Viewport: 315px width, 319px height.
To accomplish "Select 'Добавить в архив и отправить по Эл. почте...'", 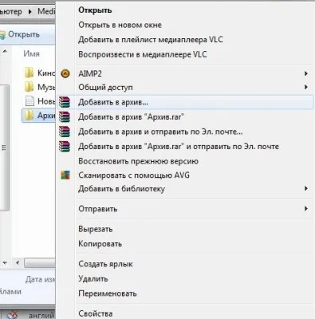I will pos(185,132).
